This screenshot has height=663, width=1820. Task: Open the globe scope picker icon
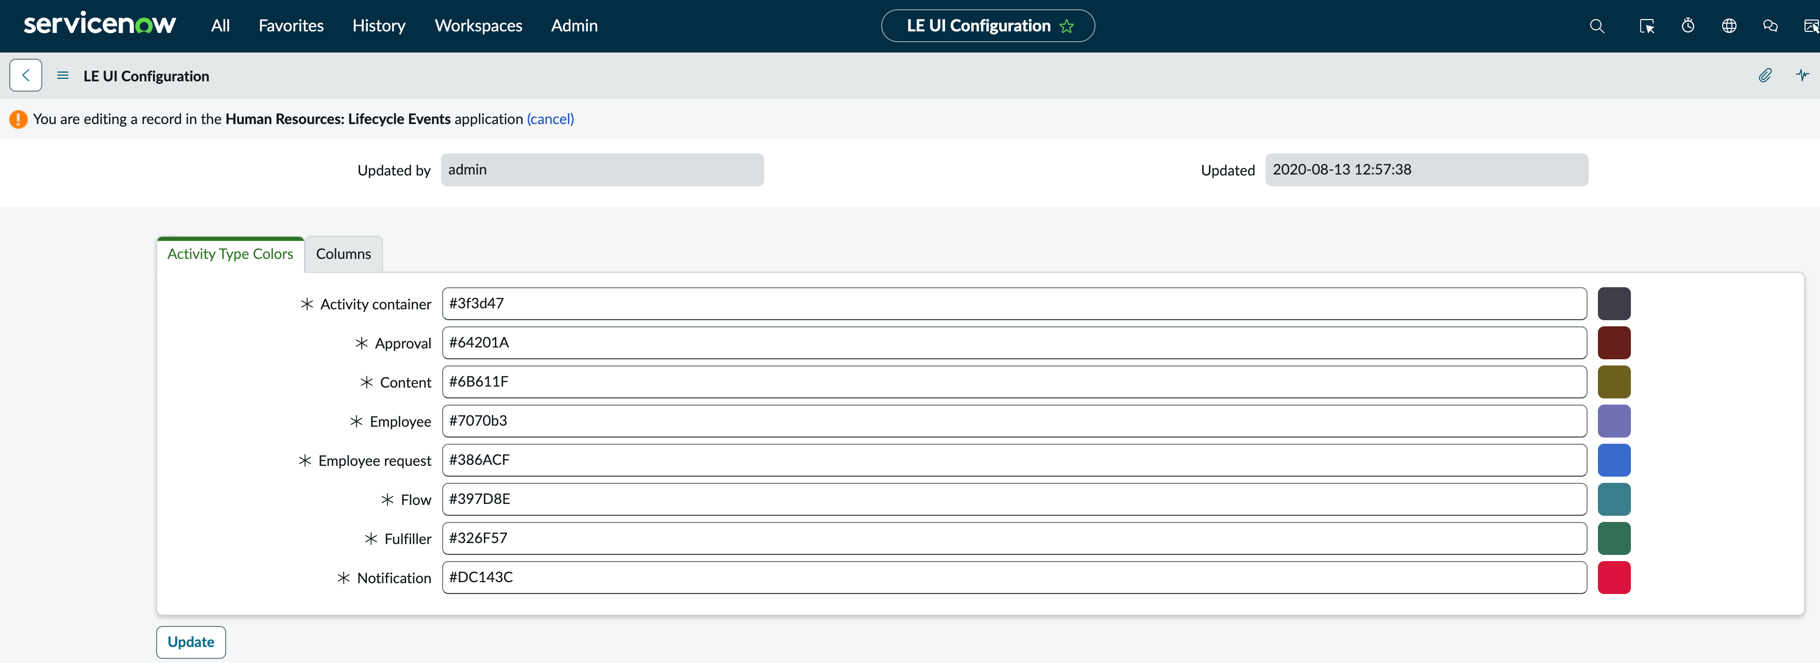(x=1729, y=26)
